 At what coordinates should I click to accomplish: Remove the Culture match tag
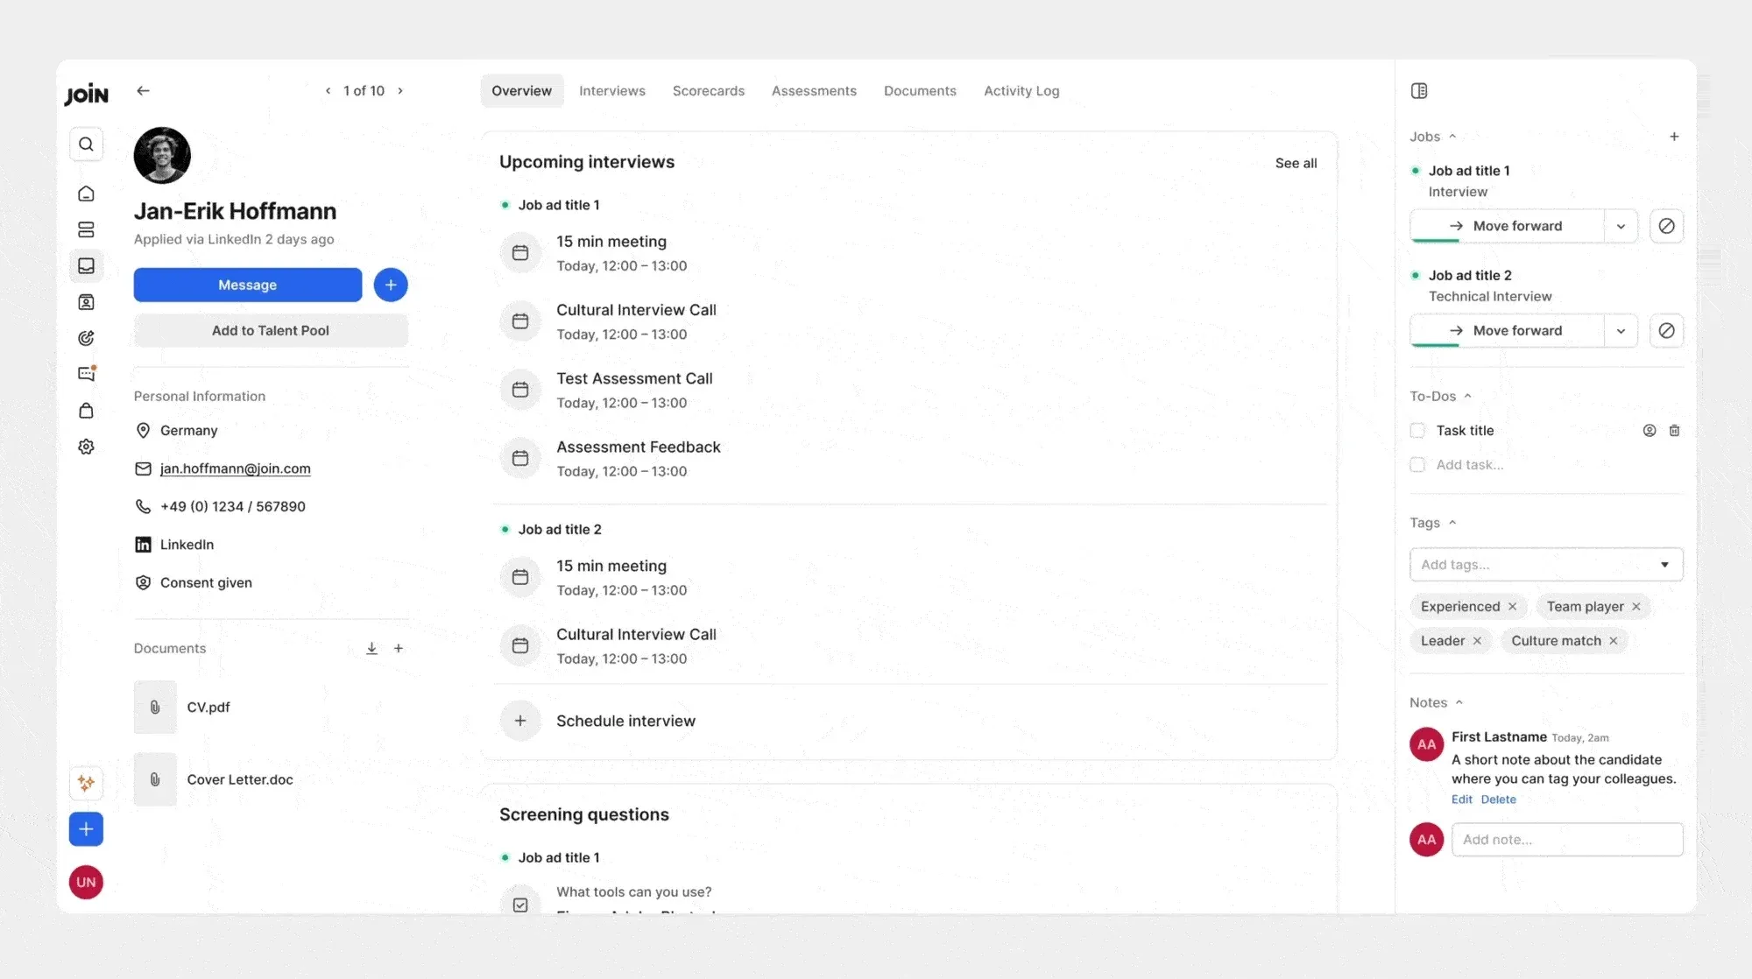[1613, 641]
